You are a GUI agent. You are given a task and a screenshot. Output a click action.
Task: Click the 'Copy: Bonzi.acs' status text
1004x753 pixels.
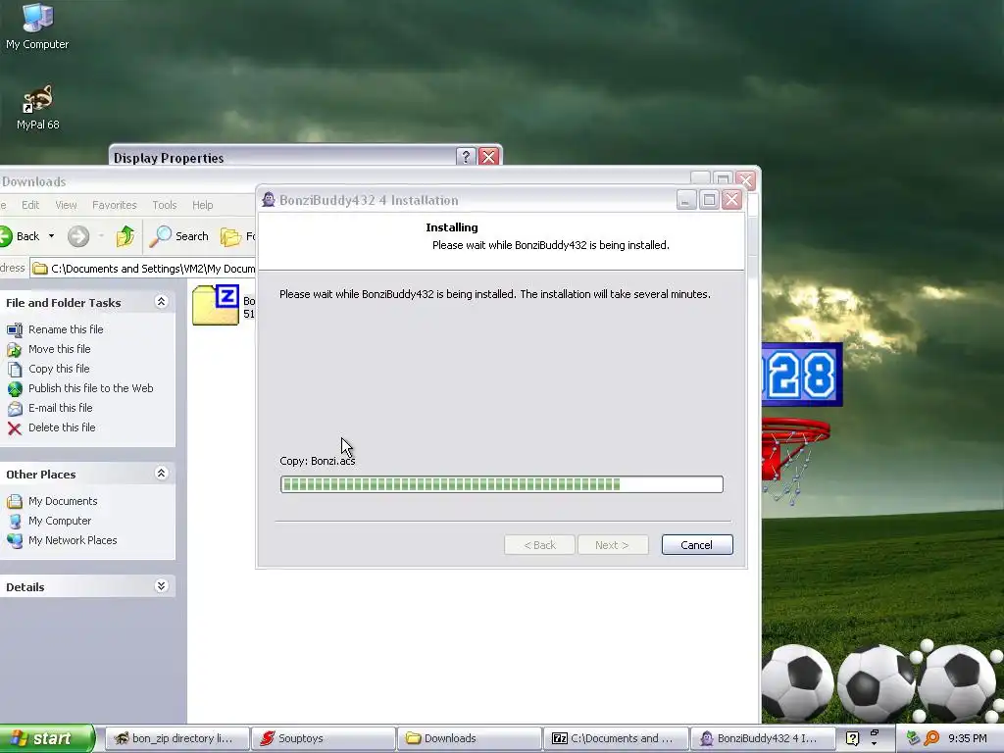click(317, 461)
